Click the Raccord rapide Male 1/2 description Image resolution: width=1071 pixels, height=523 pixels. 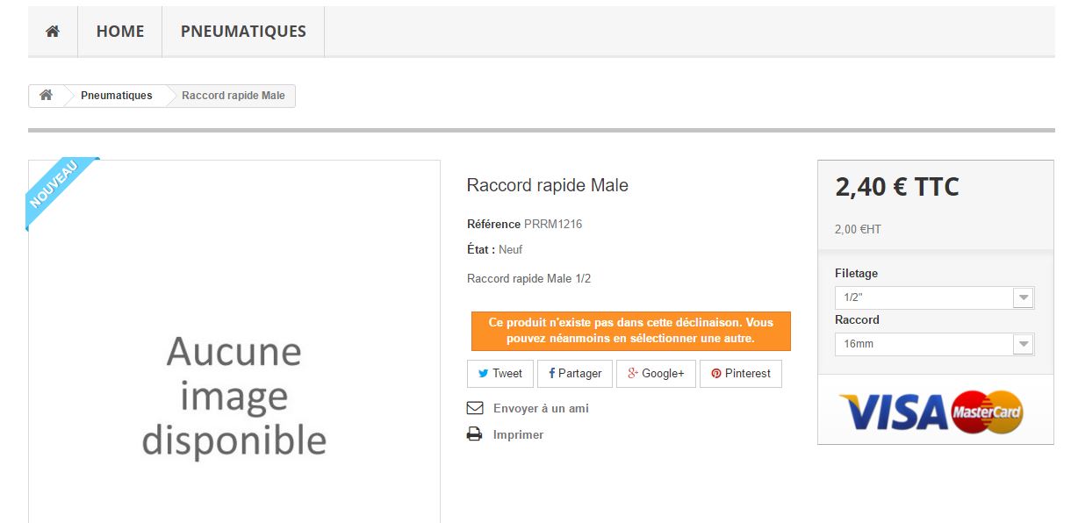pyautogui.click(x=529, y=278)
